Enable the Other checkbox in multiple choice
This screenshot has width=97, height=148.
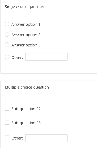click(x=7, y=138)
